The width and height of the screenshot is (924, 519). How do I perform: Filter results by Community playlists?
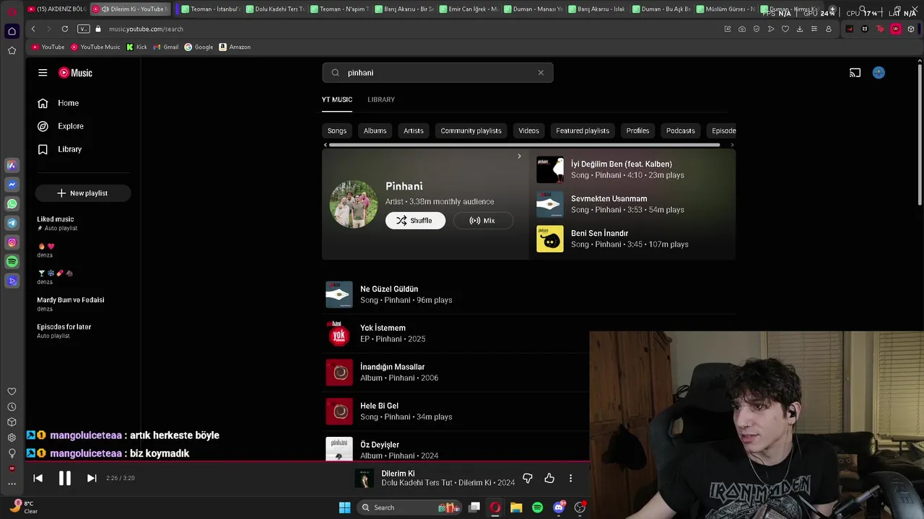[471, 130]
